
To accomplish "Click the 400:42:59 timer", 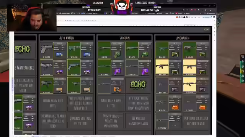I will click(147, 10).
